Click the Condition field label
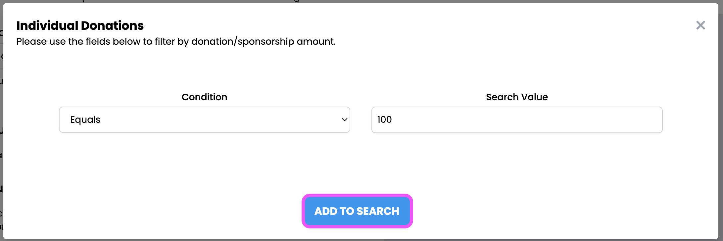This screenshot has height=241, width=723. click(x=204, y=97)
